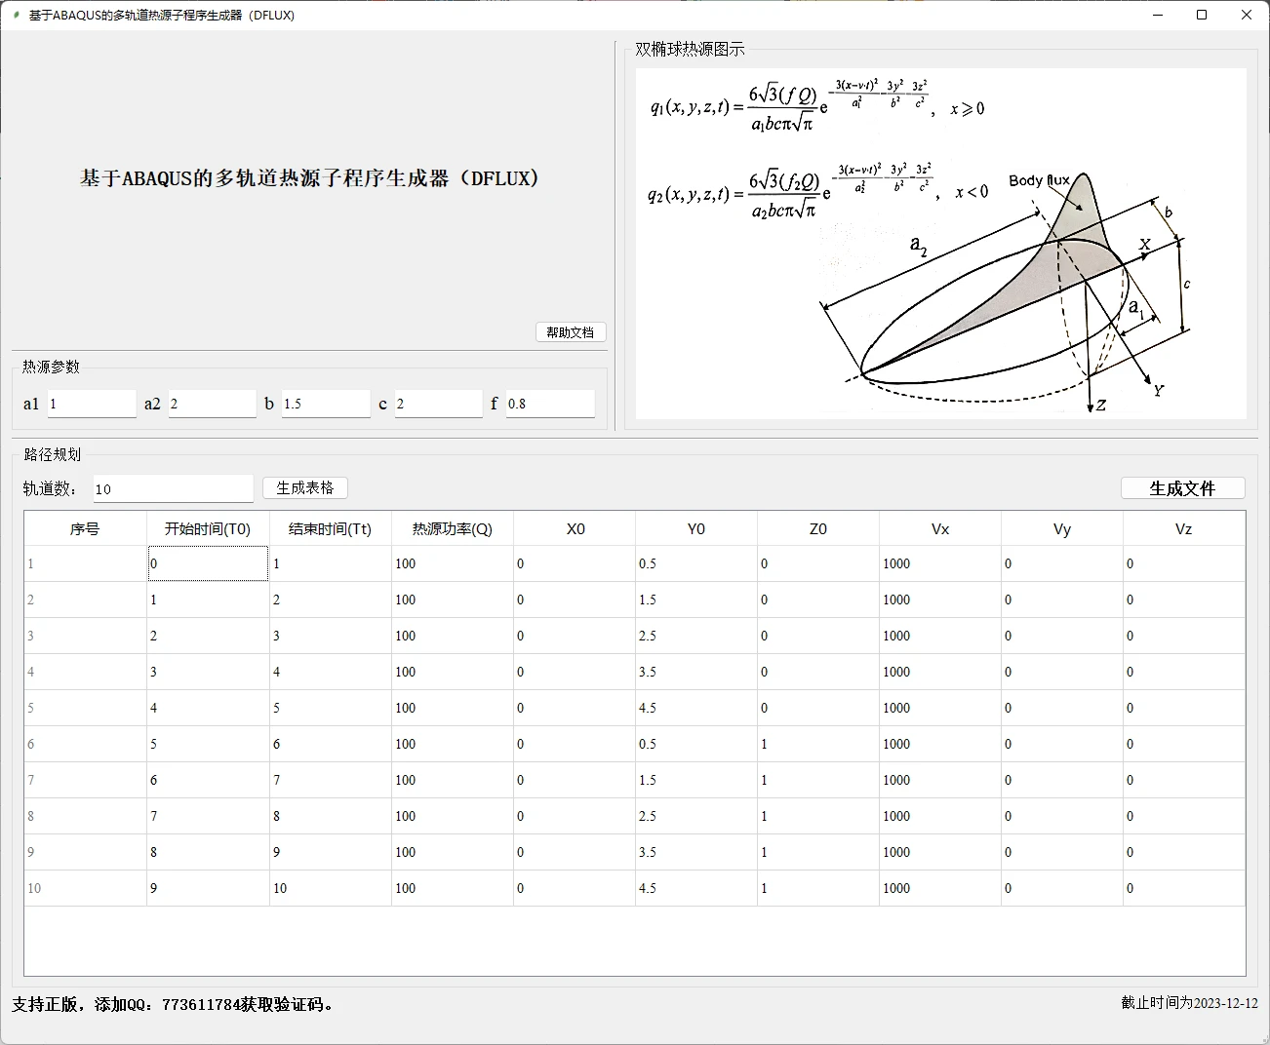Select row 7 Vy cell showing 0
This screenshot has width=1270, height=1045.
pos(1062,780)
